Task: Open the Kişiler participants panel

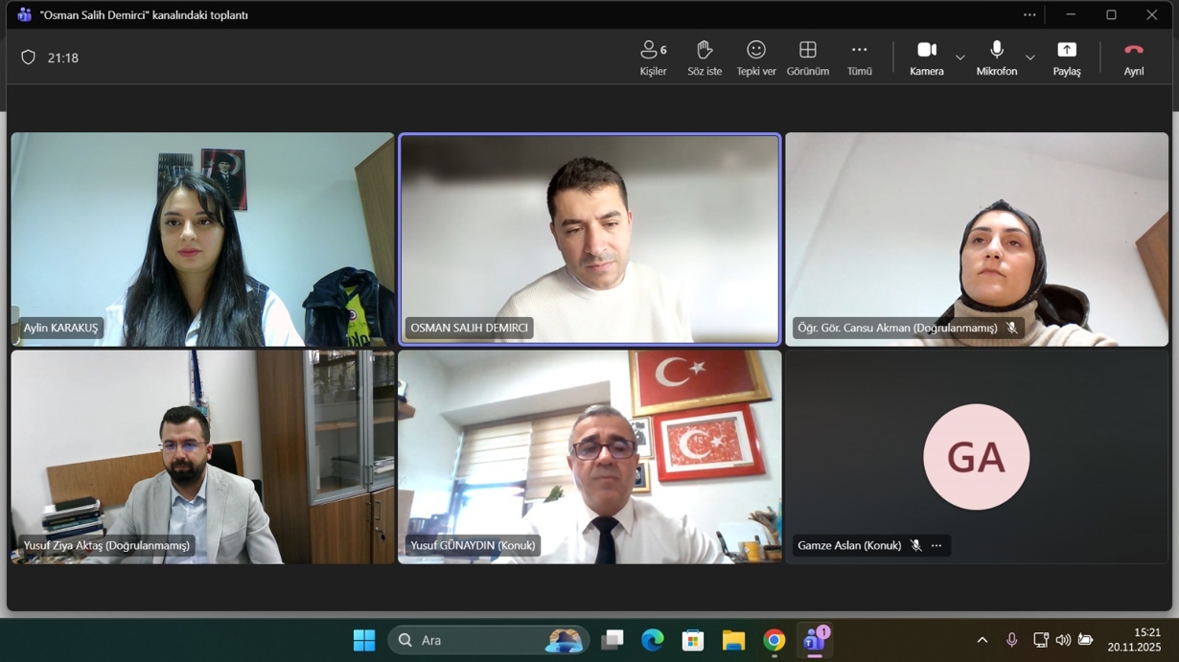Action: pos(653,57)
